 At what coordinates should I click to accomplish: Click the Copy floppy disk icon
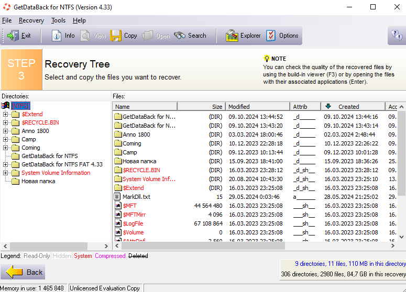(116, 36)
